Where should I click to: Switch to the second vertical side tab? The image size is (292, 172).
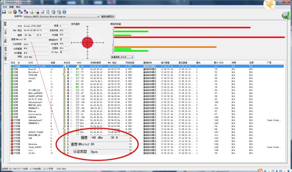5,32
